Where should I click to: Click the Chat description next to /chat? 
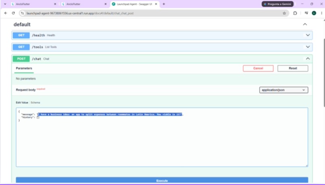coord(46,59)
